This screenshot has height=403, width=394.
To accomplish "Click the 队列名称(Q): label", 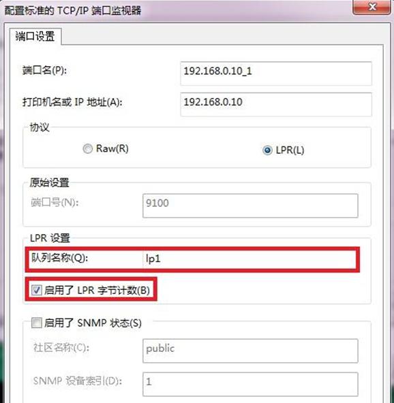I will (x=60, y=258).
